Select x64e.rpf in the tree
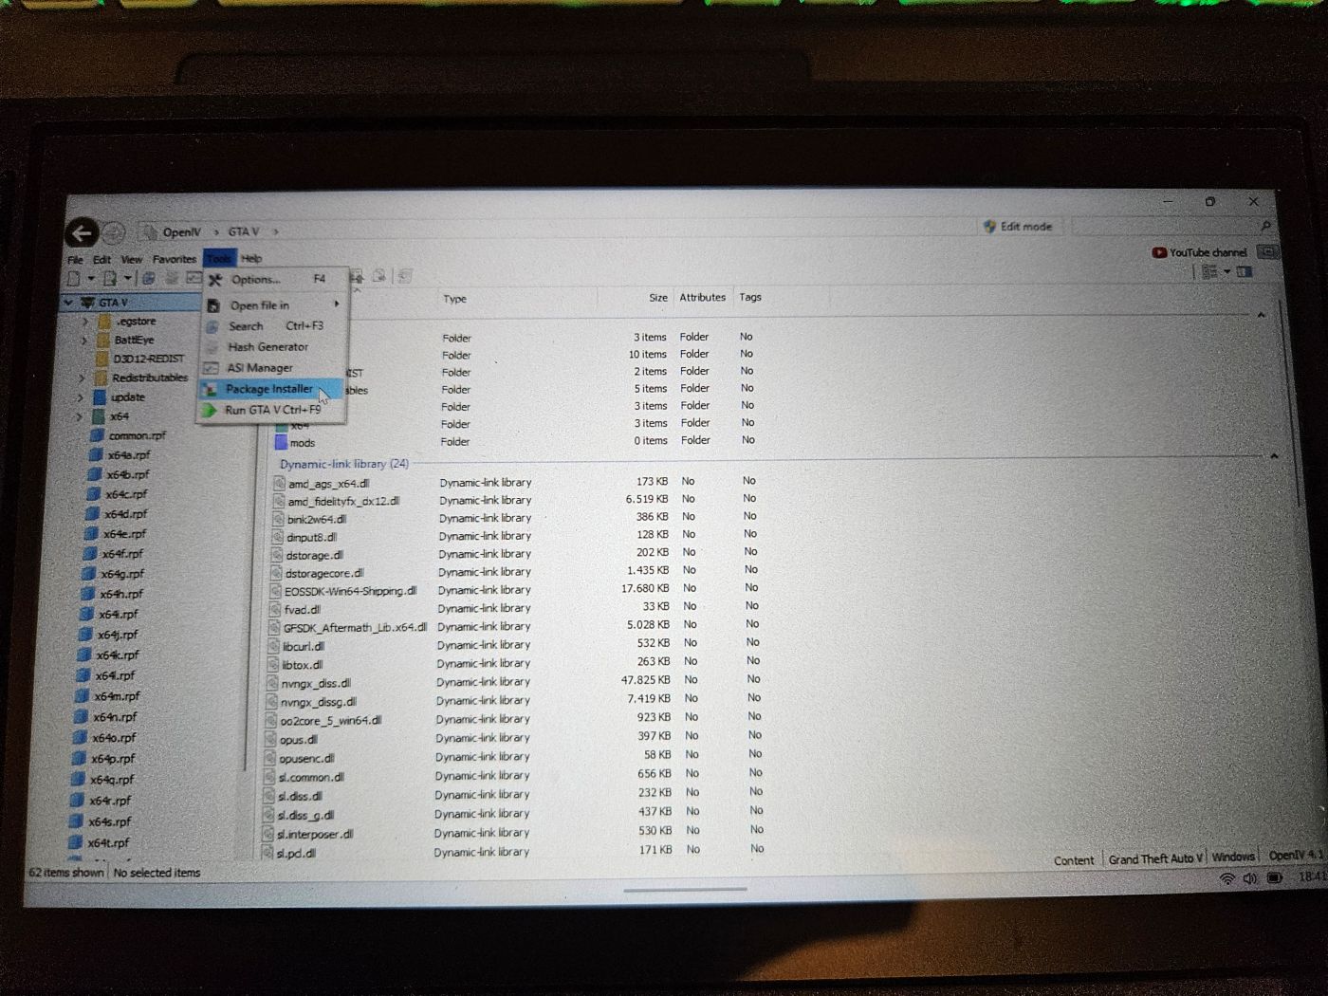The image size is (1328, 996). pyautogui.click(x=124, y=534)
